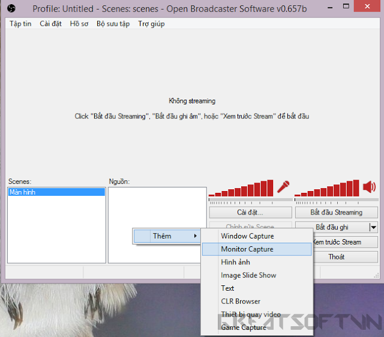Add Thiết bị quay video source
Screen dimensions: 384x337
coord(257,314)
